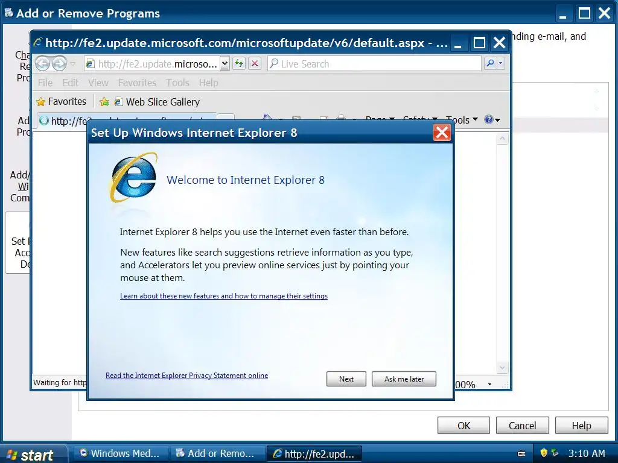The height and width of the screenshot is (463, 618).
Task: Click the keyboard icon in the taskbar
Action: click(521, 453)
